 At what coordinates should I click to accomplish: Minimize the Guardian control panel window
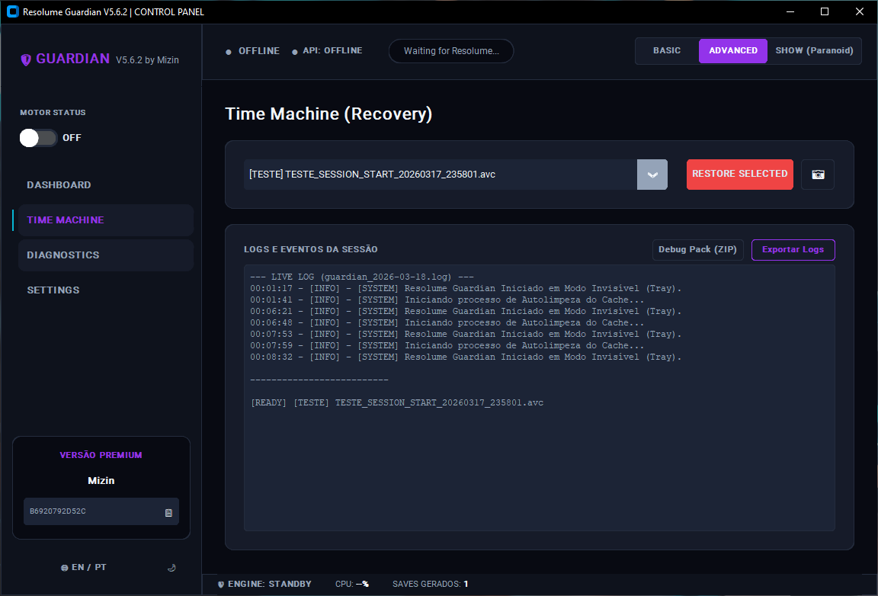click(x=790, y=11)
